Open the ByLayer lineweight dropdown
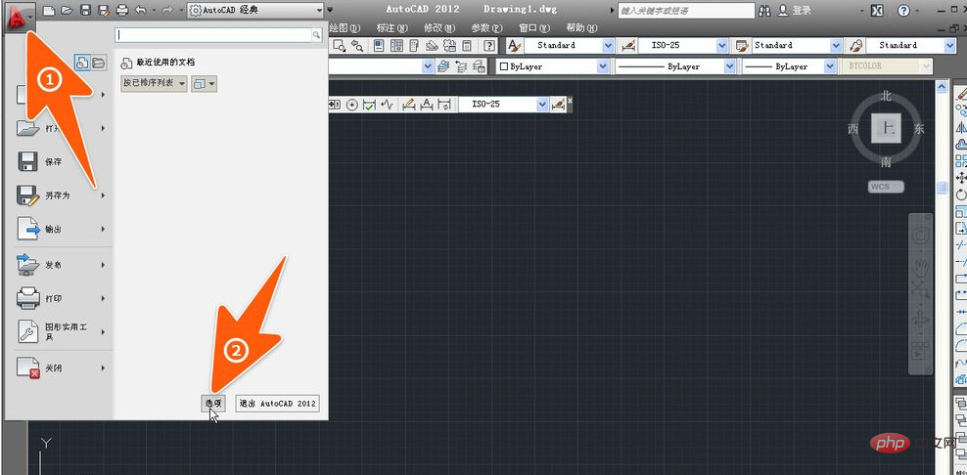 [832, 65]
